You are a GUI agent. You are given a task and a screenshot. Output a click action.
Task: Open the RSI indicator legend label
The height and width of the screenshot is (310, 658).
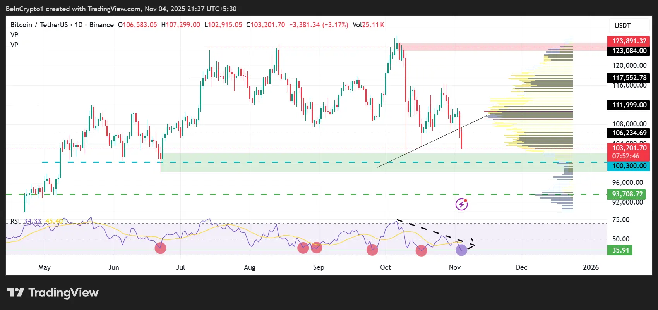pyautogui.click(x=15, y=221)
